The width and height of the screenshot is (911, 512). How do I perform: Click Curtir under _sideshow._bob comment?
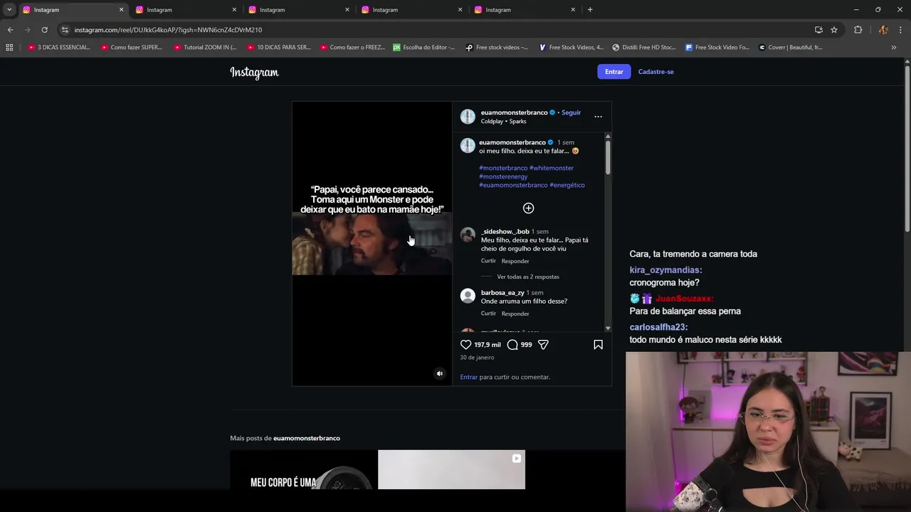[x=488, y=261]
